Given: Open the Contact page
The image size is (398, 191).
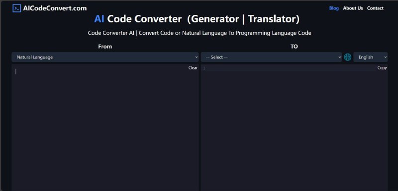Looking at the screenshot, I should [x=375, y=8].
